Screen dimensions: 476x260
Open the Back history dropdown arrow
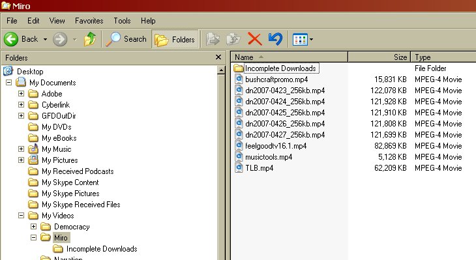click(x=45, y=40)
